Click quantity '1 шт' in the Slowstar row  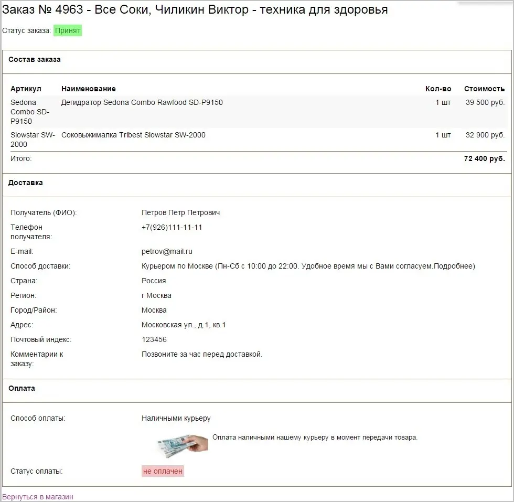443,135
